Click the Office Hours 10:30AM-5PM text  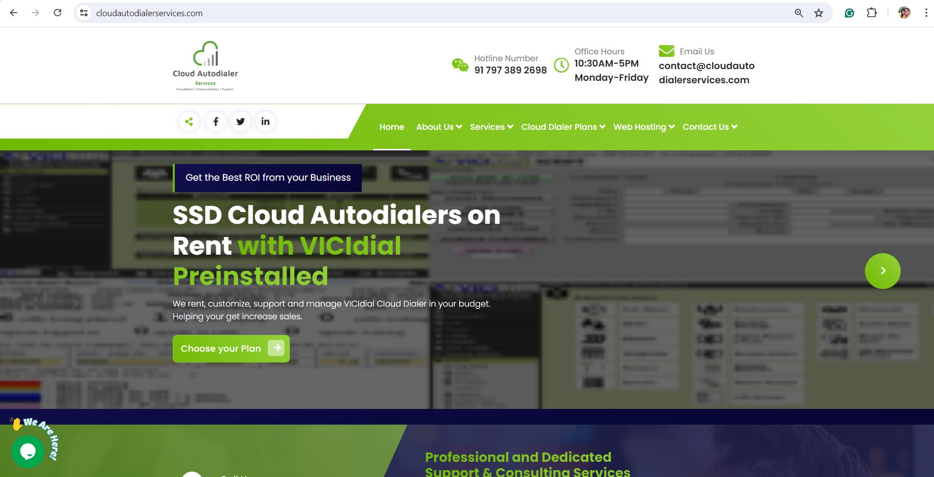tap(607, 63)
